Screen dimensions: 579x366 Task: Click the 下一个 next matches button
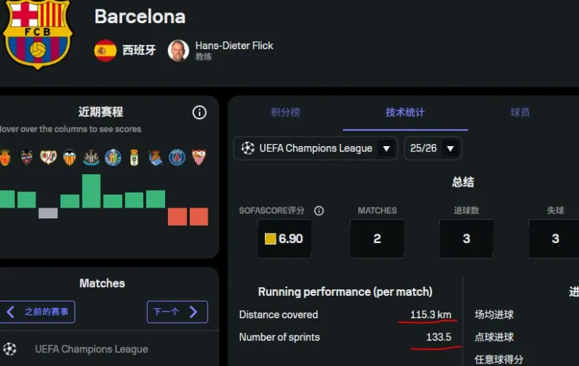177,312
